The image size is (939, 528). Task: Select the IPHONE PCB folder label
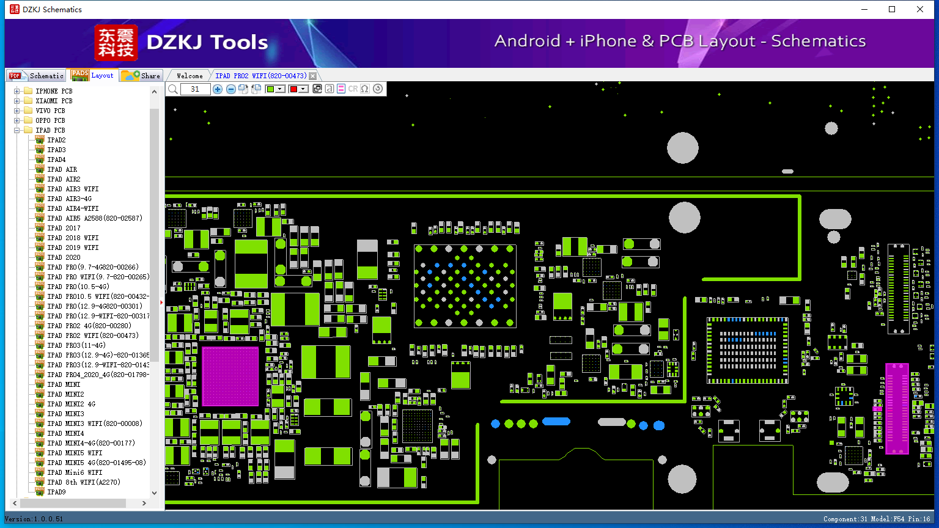pos(54,91)
